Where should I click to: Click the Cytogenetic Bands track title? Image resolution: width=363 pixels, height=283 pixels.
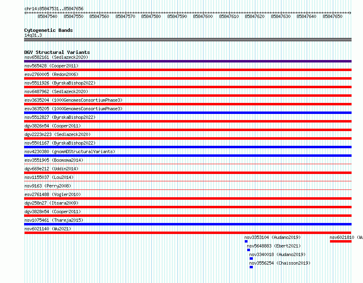[x=49, y=30]
